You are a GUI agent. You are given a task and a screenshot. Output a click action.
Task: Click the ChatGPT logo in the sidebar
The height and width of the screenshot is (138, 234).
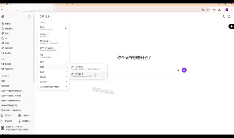pyautogui.click(x=3, y=16)
